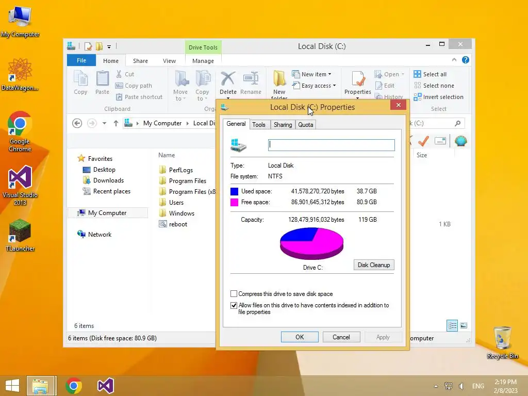Click the taskbar clock
528x396 pixels.
pos(505,386)
